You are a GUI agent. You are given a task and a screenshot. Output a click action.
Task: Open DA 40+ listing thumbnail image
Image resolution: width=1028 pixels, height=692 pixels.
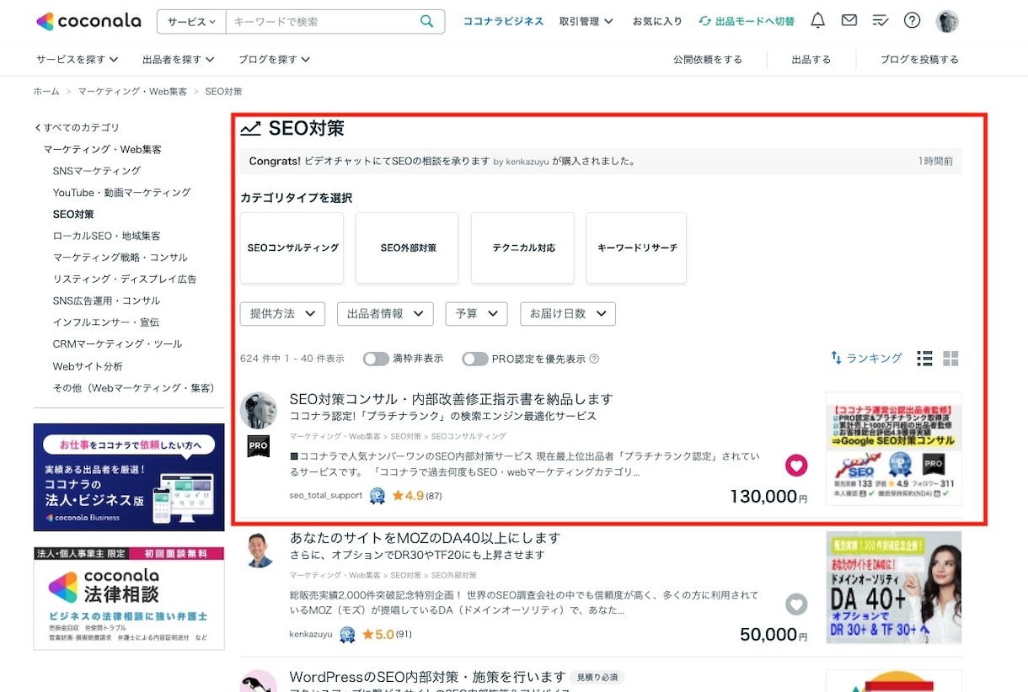pyautogui.click(x=894, y=588)
